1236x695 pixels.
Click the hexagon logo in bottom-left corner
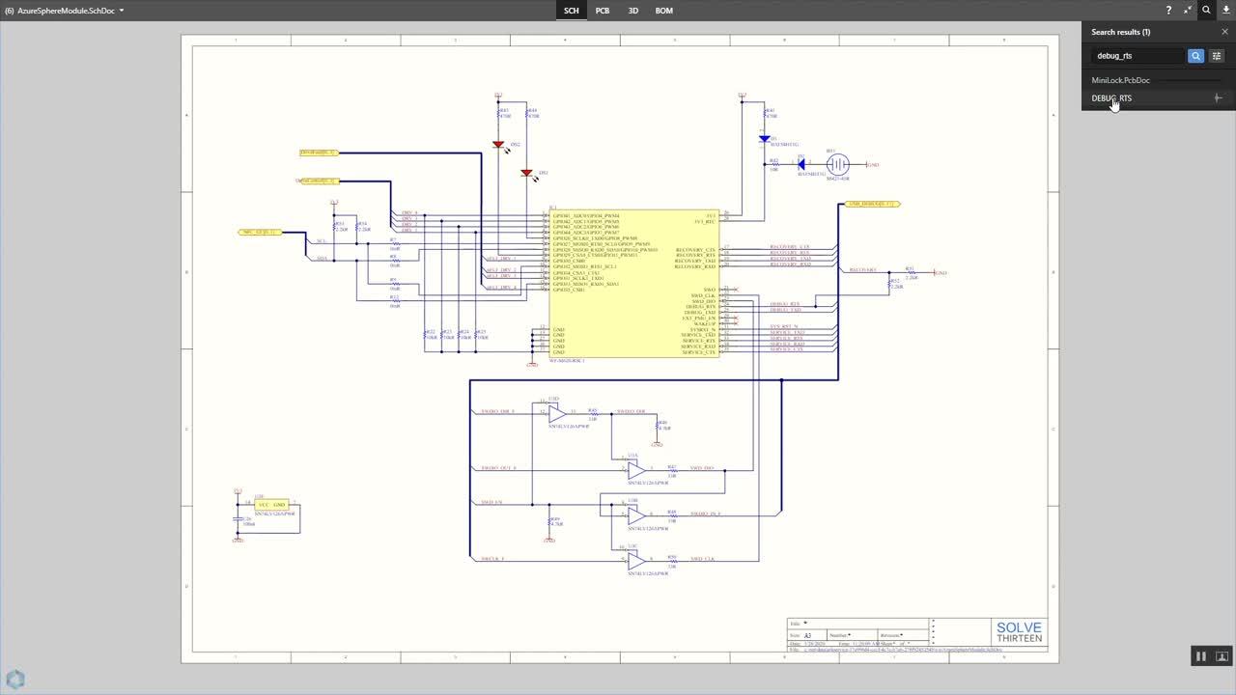(15, 679)
